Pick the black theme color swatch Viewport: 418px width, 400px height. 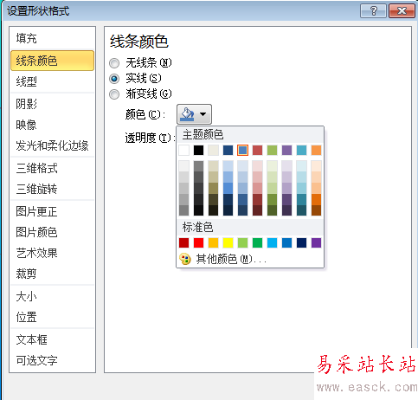(x=198, y=150)
